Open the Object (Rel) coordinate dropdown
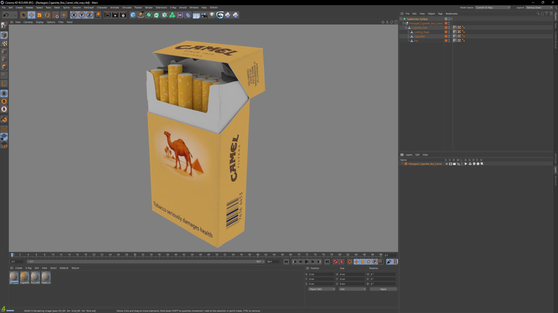The height and width of the screenshot is (313, 558). click(322, 289)
